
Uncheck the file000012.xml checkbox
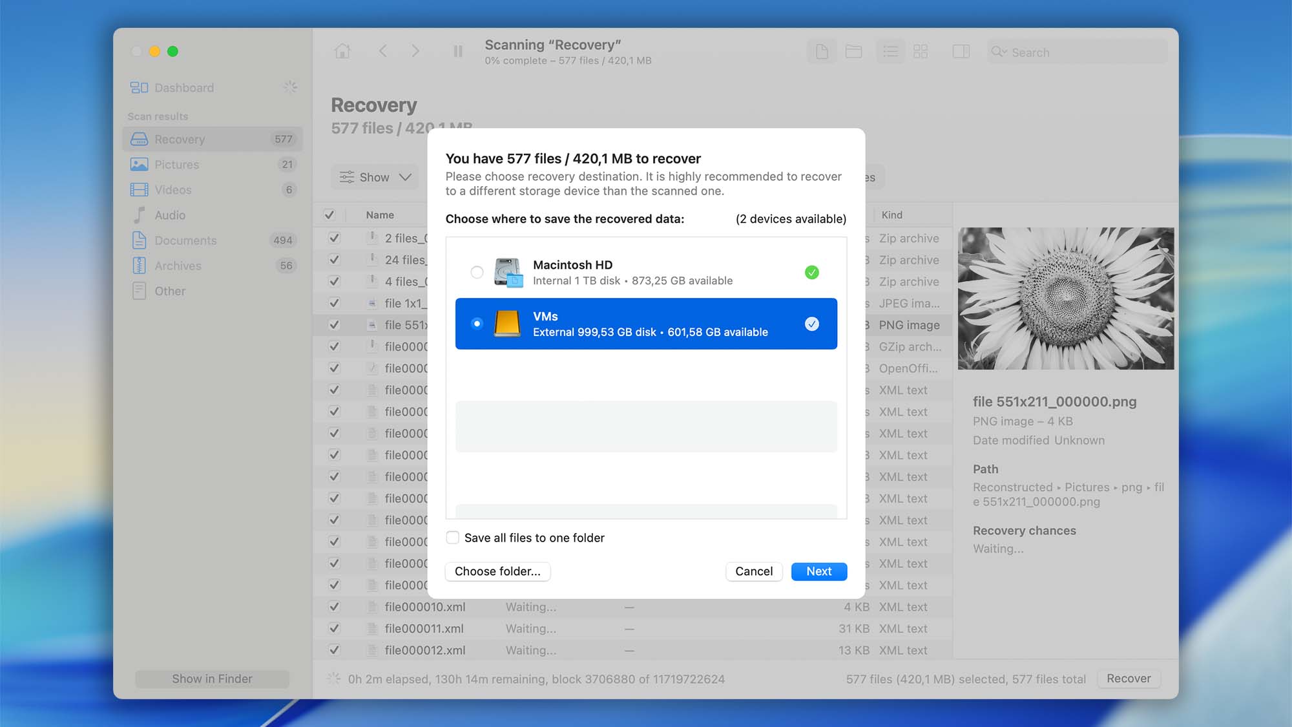click(334, 650)
